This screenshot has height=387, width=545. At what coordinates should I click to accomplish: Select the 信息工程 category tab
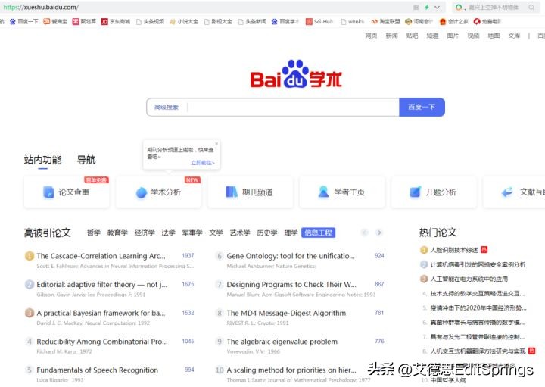pos(318,233)
